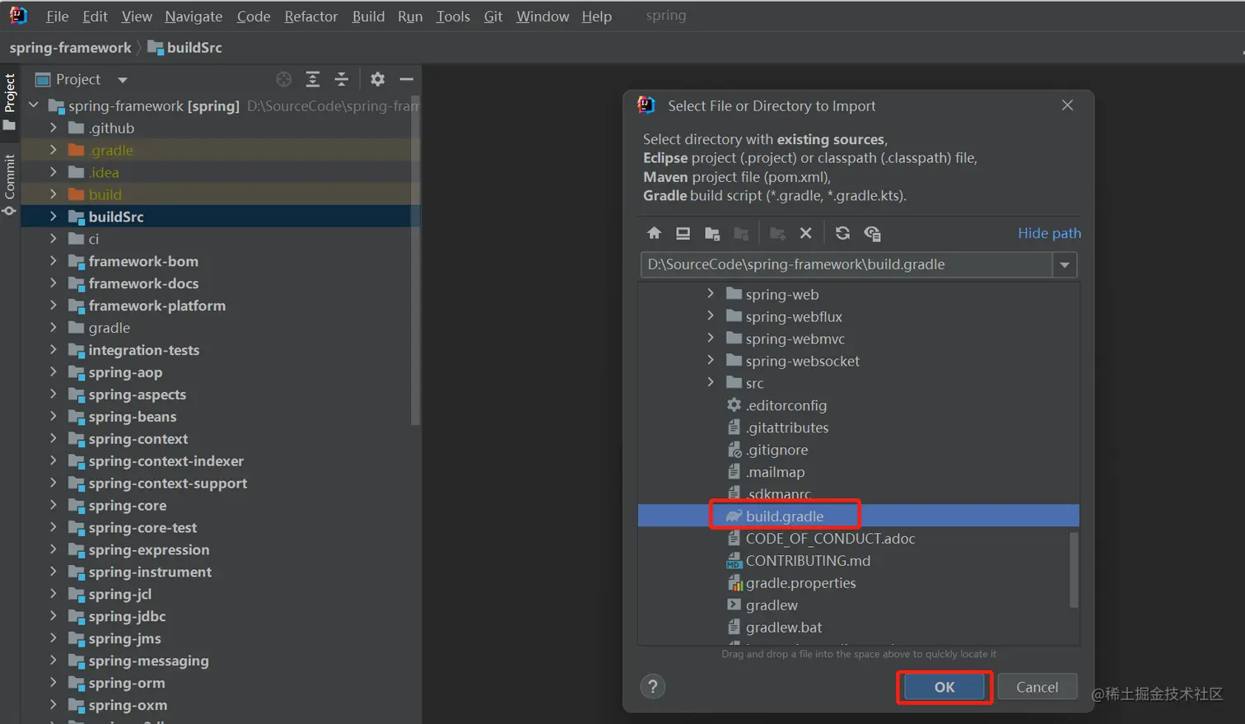Screen dimensions: 1245x724
Task: Expand the spring-core module
Action: point(54,505)
